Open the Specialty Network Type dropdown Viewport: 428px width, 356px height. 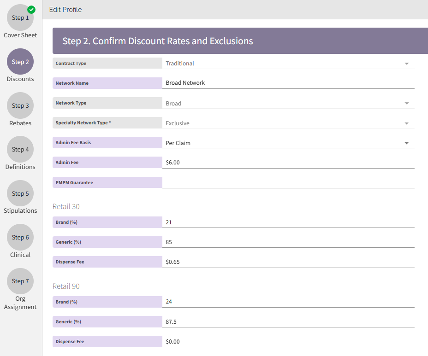(407, 123)
